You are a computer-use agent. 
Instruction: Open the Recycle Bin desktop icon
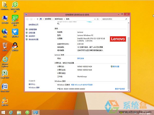pos(5,47)
